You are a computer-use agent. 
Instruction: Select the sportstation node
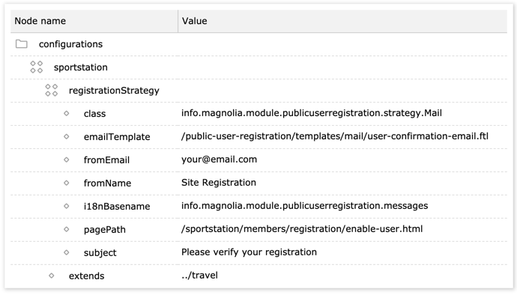point(81,67)
